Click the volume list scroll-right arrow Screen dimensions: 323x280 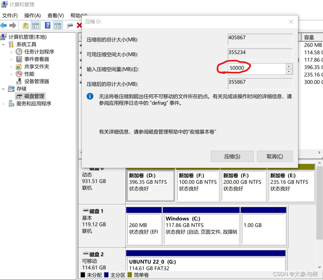click(x=319, y=152)
